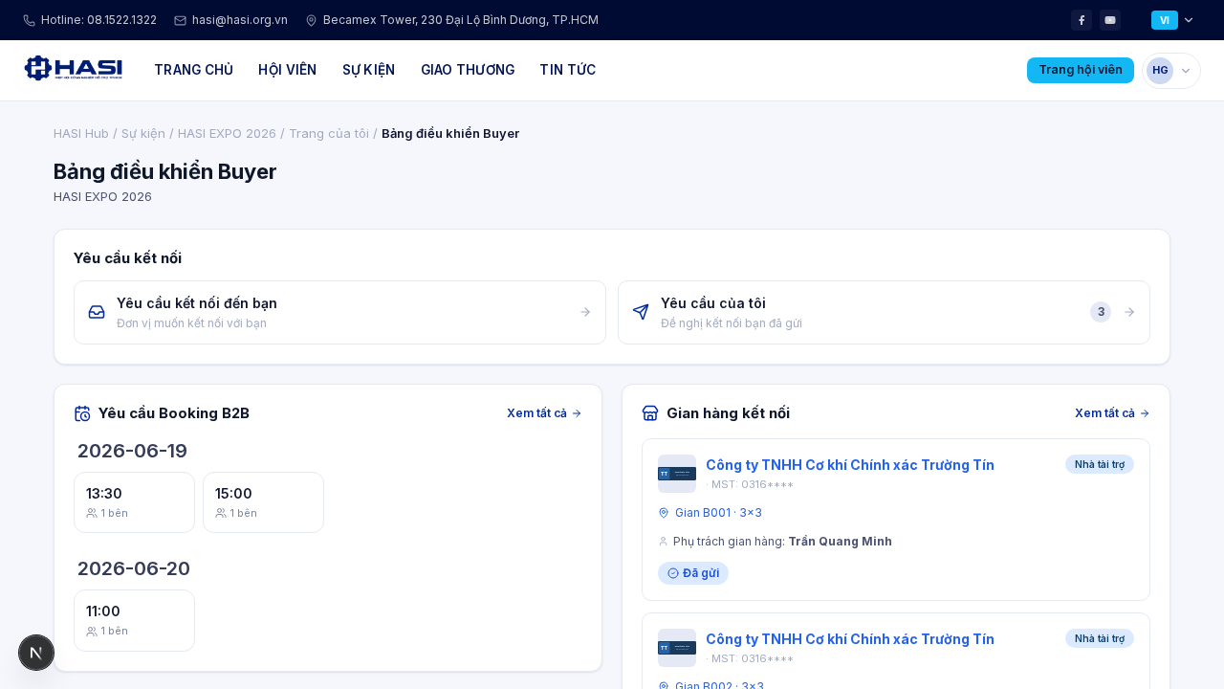Click the phone icon beside Hotline
This screenshot has height=689, width=1224.
[x=29, y=20]
